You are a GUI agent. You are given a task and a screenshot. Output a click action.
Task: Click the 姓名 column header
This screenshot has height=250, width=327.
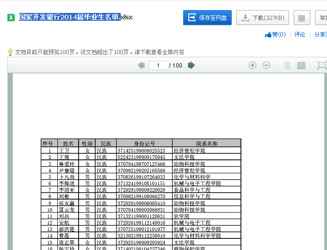[x=68, y=143]
